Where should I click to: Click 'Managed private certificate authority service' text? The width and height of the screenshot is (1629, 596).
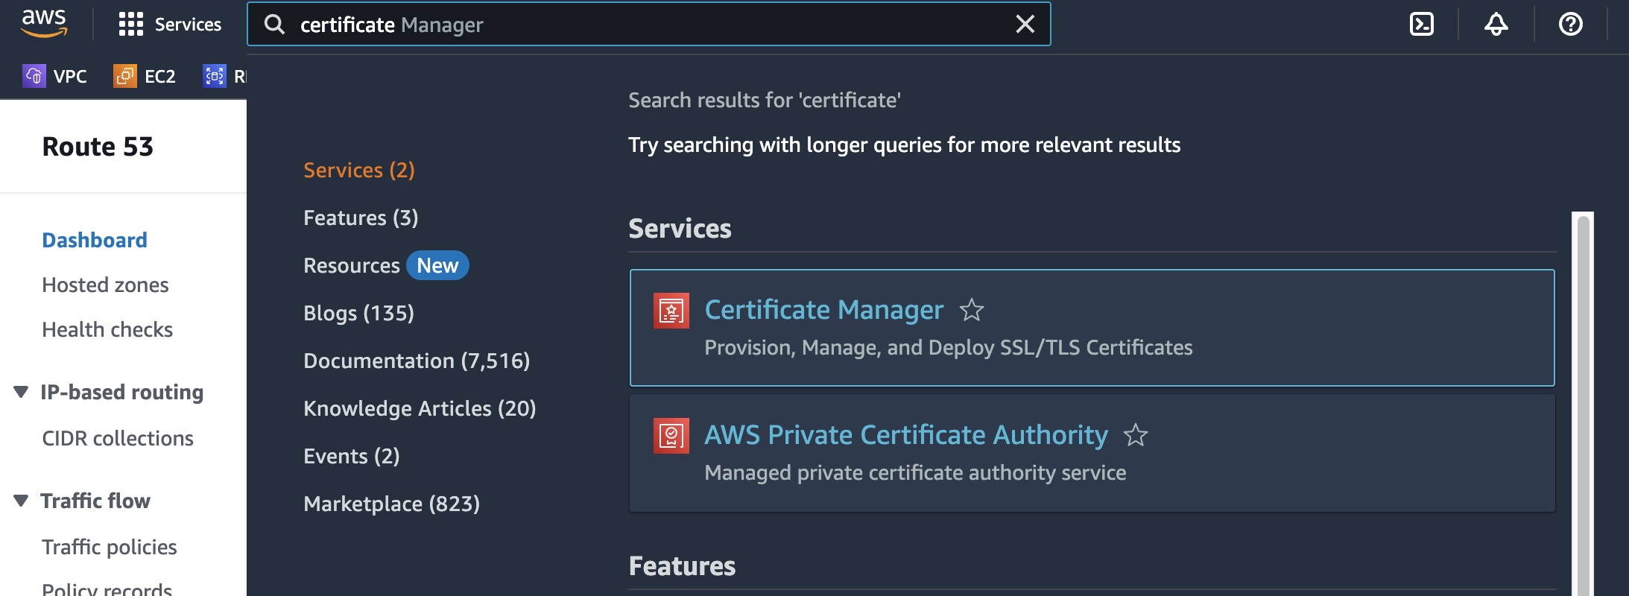click(x=915, y=472)
